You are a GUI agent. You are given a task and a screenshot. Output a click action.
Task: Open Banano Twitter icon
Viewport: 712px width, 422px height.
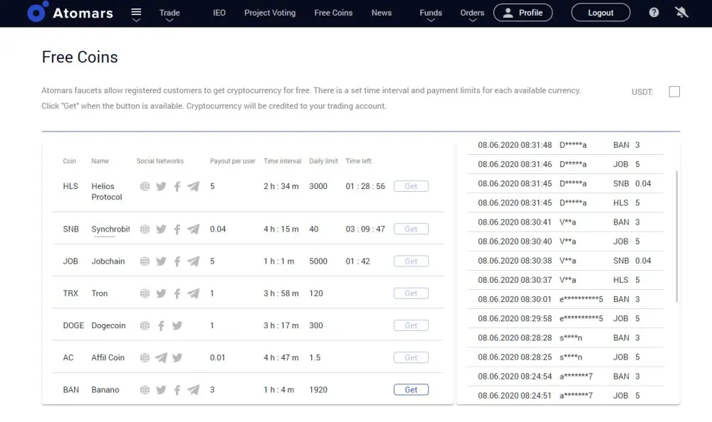[x=161, y=390]
